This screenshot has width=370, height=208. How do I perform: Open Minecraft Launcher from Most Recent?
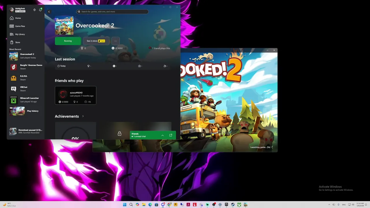coord(26,100)
